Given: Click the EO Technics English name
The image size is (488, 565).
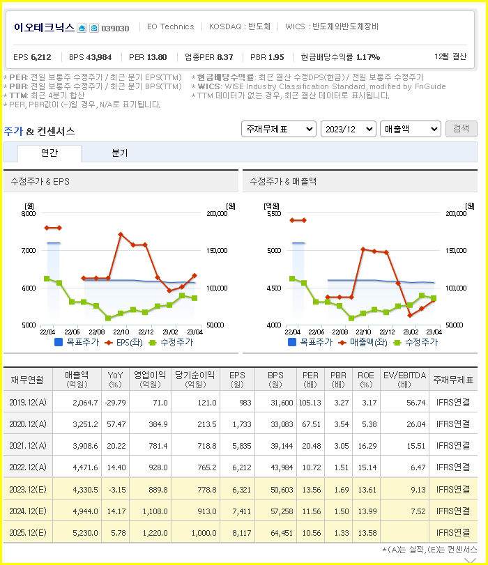Looking at the screenshot, I should coord(171,26).
